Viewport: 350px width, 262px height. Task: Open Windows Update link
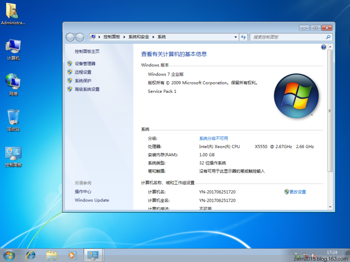pos(92,200)
